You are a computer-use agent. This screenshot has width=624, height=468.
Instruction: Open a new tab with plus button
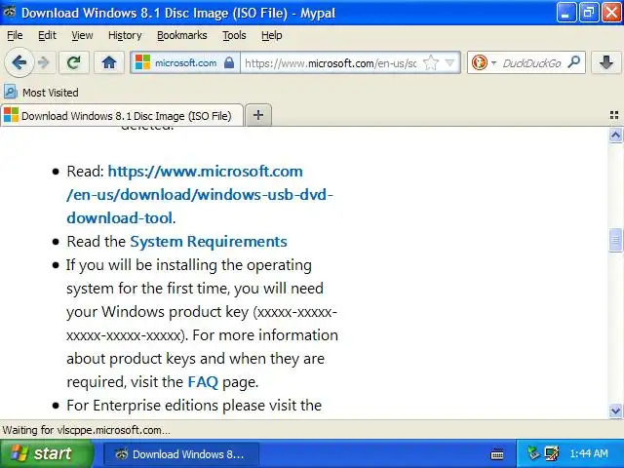[258, 115]
